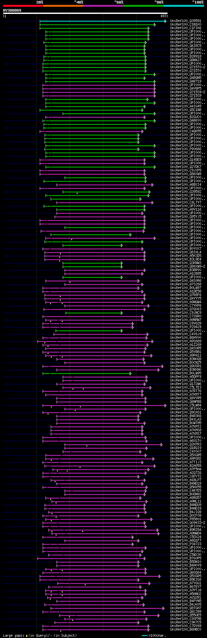207x638 pixels.
Task: Select the UniRef100_Q39592 label
Action: click(x=186, y=192)
